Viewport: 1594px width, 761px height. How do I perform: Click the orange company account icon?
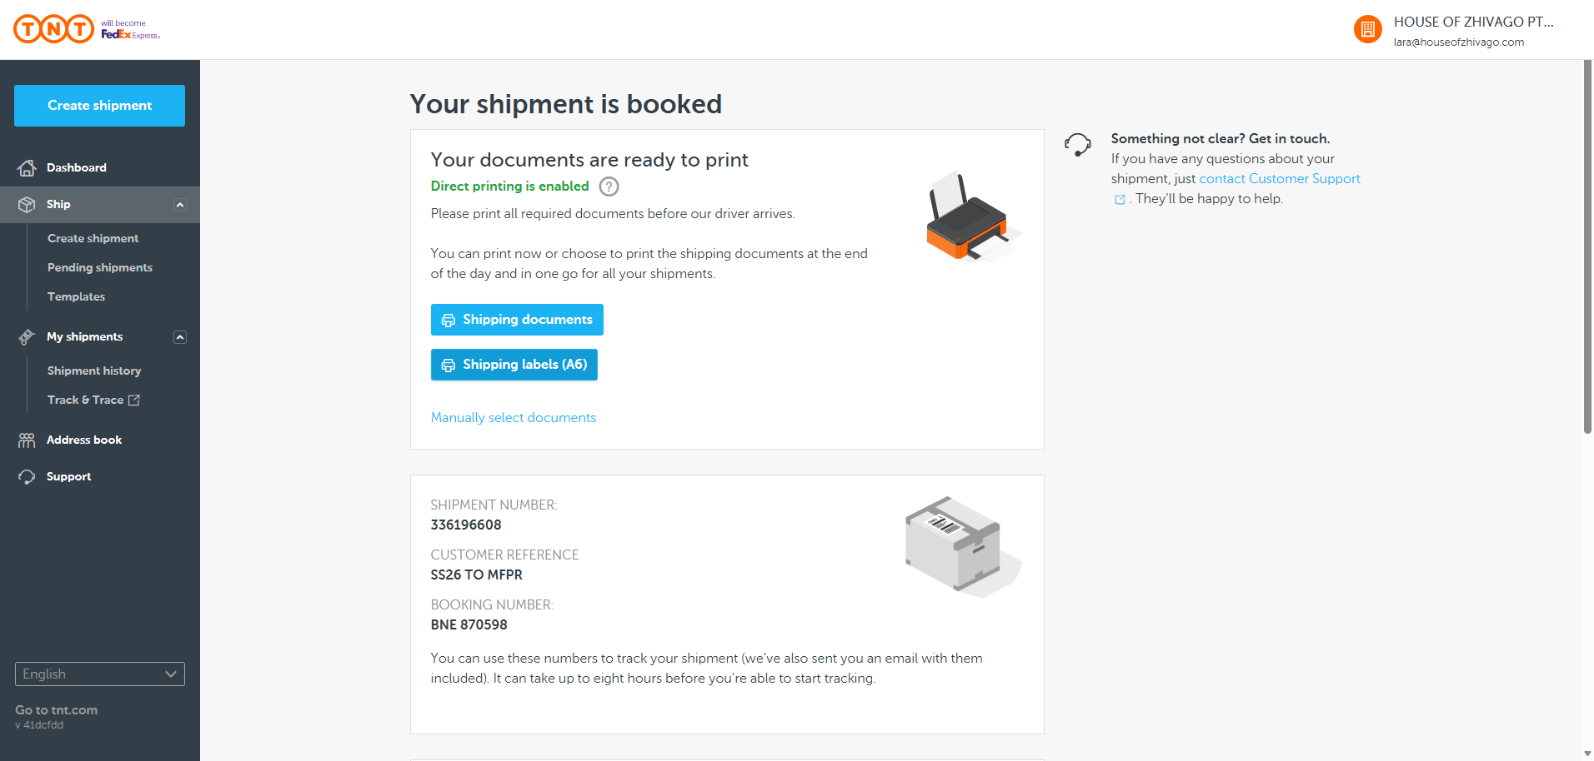pos(1367,30)
